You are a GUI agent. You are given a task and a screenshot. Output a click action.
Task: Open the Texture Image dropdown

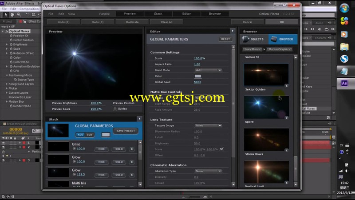click(208, 126)
